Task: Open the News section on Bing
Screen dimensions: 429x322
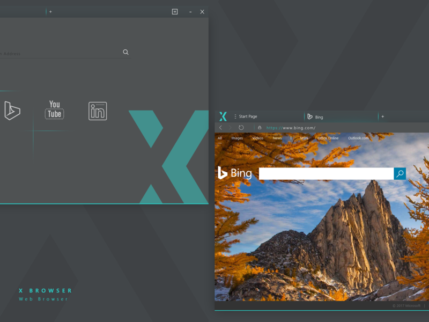Action: click(277, 138)
